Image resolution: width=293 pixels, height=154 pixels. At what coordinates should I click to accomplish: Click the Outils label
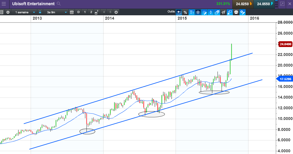tap(171, 12)
